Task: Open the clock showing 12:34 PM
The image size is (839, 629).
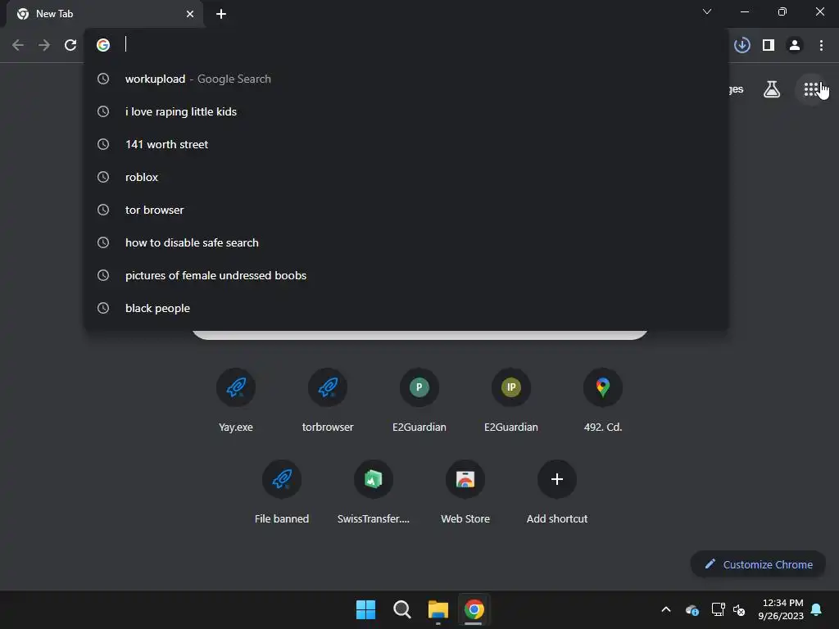Action: pyautogui.click(x=781, y=609)
